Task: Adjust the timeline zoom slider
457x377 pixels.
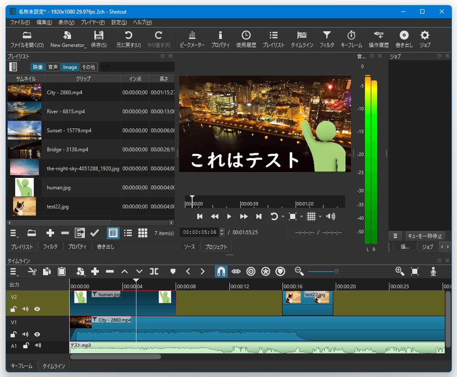Action: point(336,271)
